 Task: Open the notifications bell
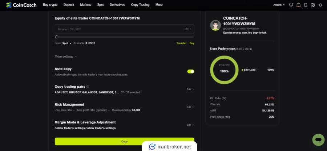point(299,5)
